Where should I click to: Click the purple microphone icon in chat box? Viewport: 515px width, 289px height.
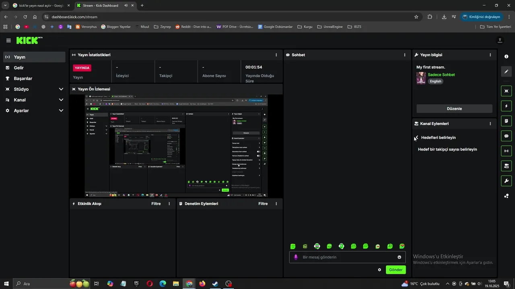coord(296,257)
